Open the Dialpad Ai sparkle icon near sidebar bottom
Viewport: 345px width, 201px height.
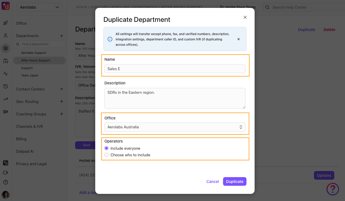(x=6, y=163)
